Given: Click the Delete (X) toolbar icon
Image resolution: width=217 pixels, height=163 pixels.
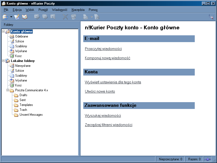Looking at the screenshot, I should coord(65,17).
